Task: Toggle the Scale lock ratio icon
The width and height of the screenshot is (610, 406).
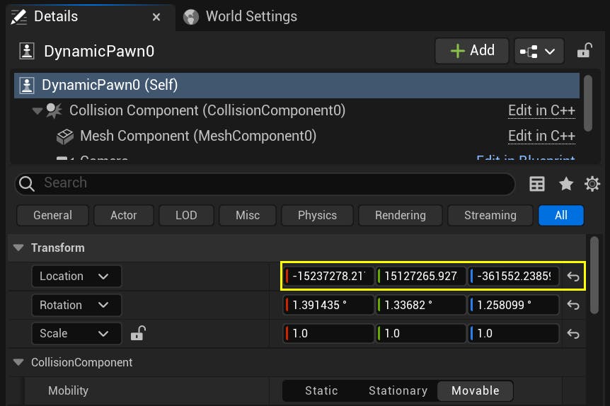Action: coord(138,333)
